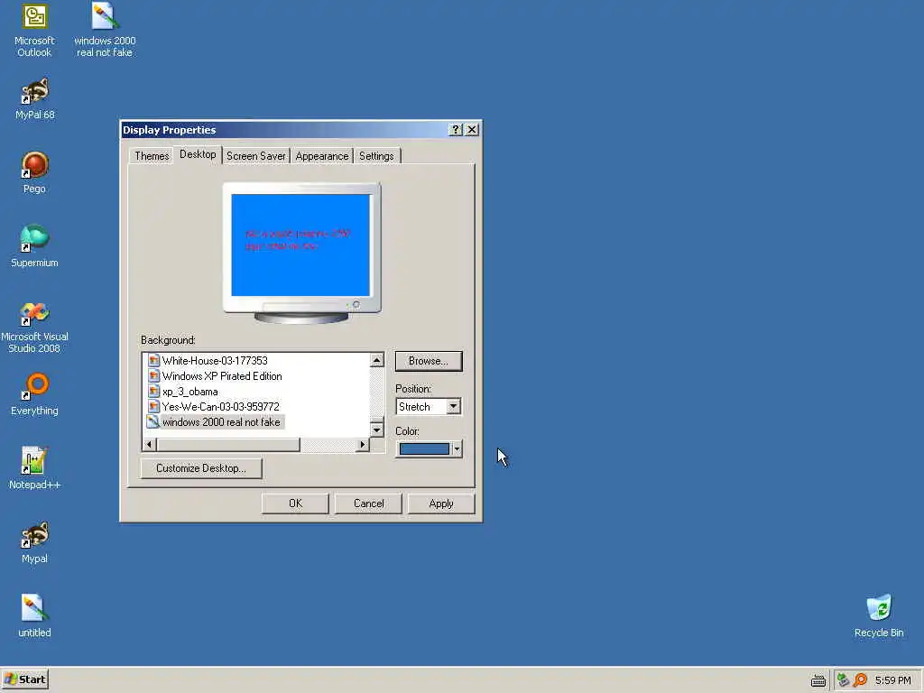Click the monitor preview image
Screen dimensions: 924x693
[x=300, y=245]
